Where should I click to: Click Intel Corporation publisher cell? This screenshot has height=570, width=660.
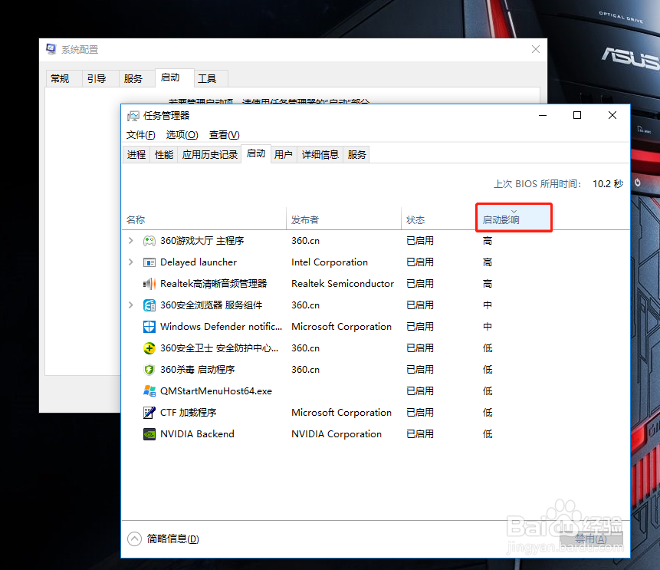330,262
